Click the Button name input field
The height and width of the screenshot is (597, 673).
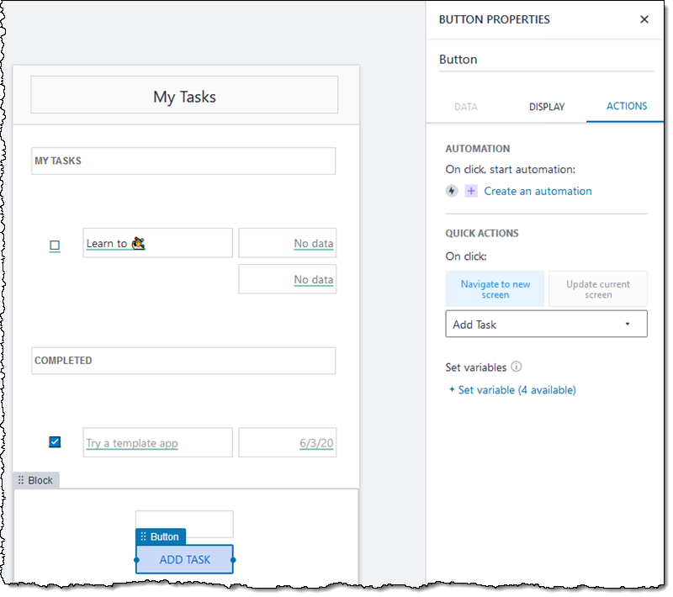coord(546,60)
